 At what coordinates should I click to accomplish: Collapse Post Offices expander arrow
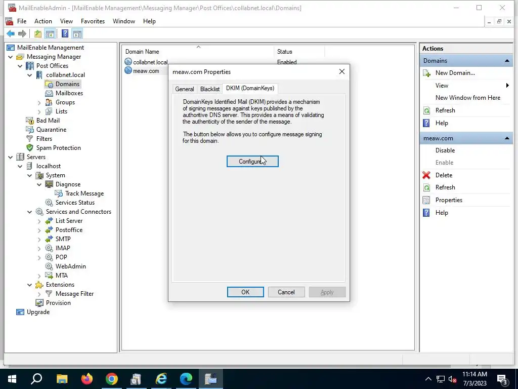(20, 66)
